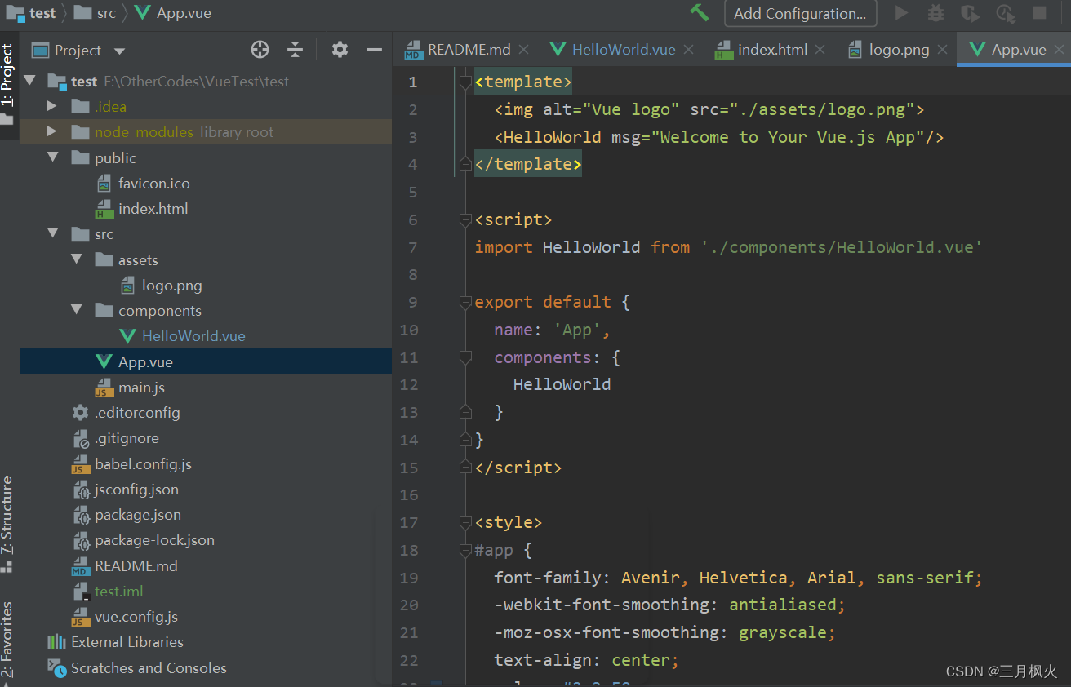Select vue.config.js file
Image resolution: width=1071 pixels, height=687 pixels.
[x=125, y=617]
